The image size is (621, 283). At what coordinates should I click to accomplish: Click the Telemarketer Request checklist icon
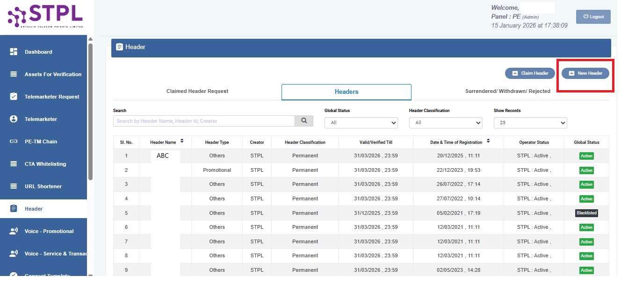click(x=13, y=96)
